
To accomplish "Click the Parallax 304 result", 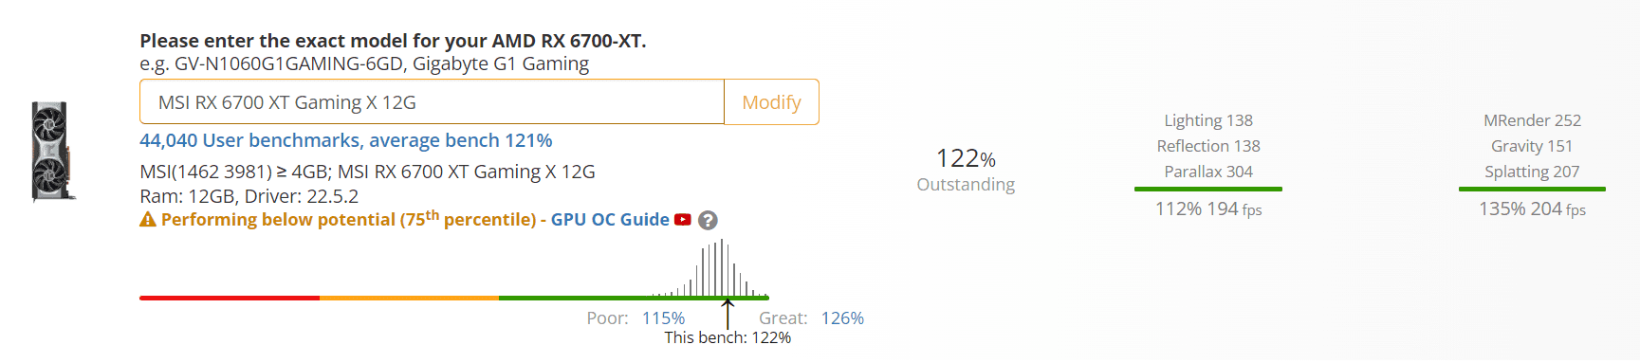I will tap(1208, 172).
